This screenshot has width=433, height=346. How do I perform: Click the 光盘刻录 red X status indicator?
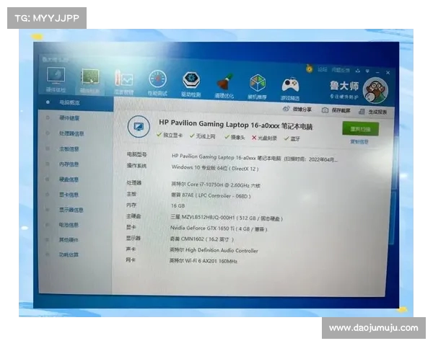point(264,138)
